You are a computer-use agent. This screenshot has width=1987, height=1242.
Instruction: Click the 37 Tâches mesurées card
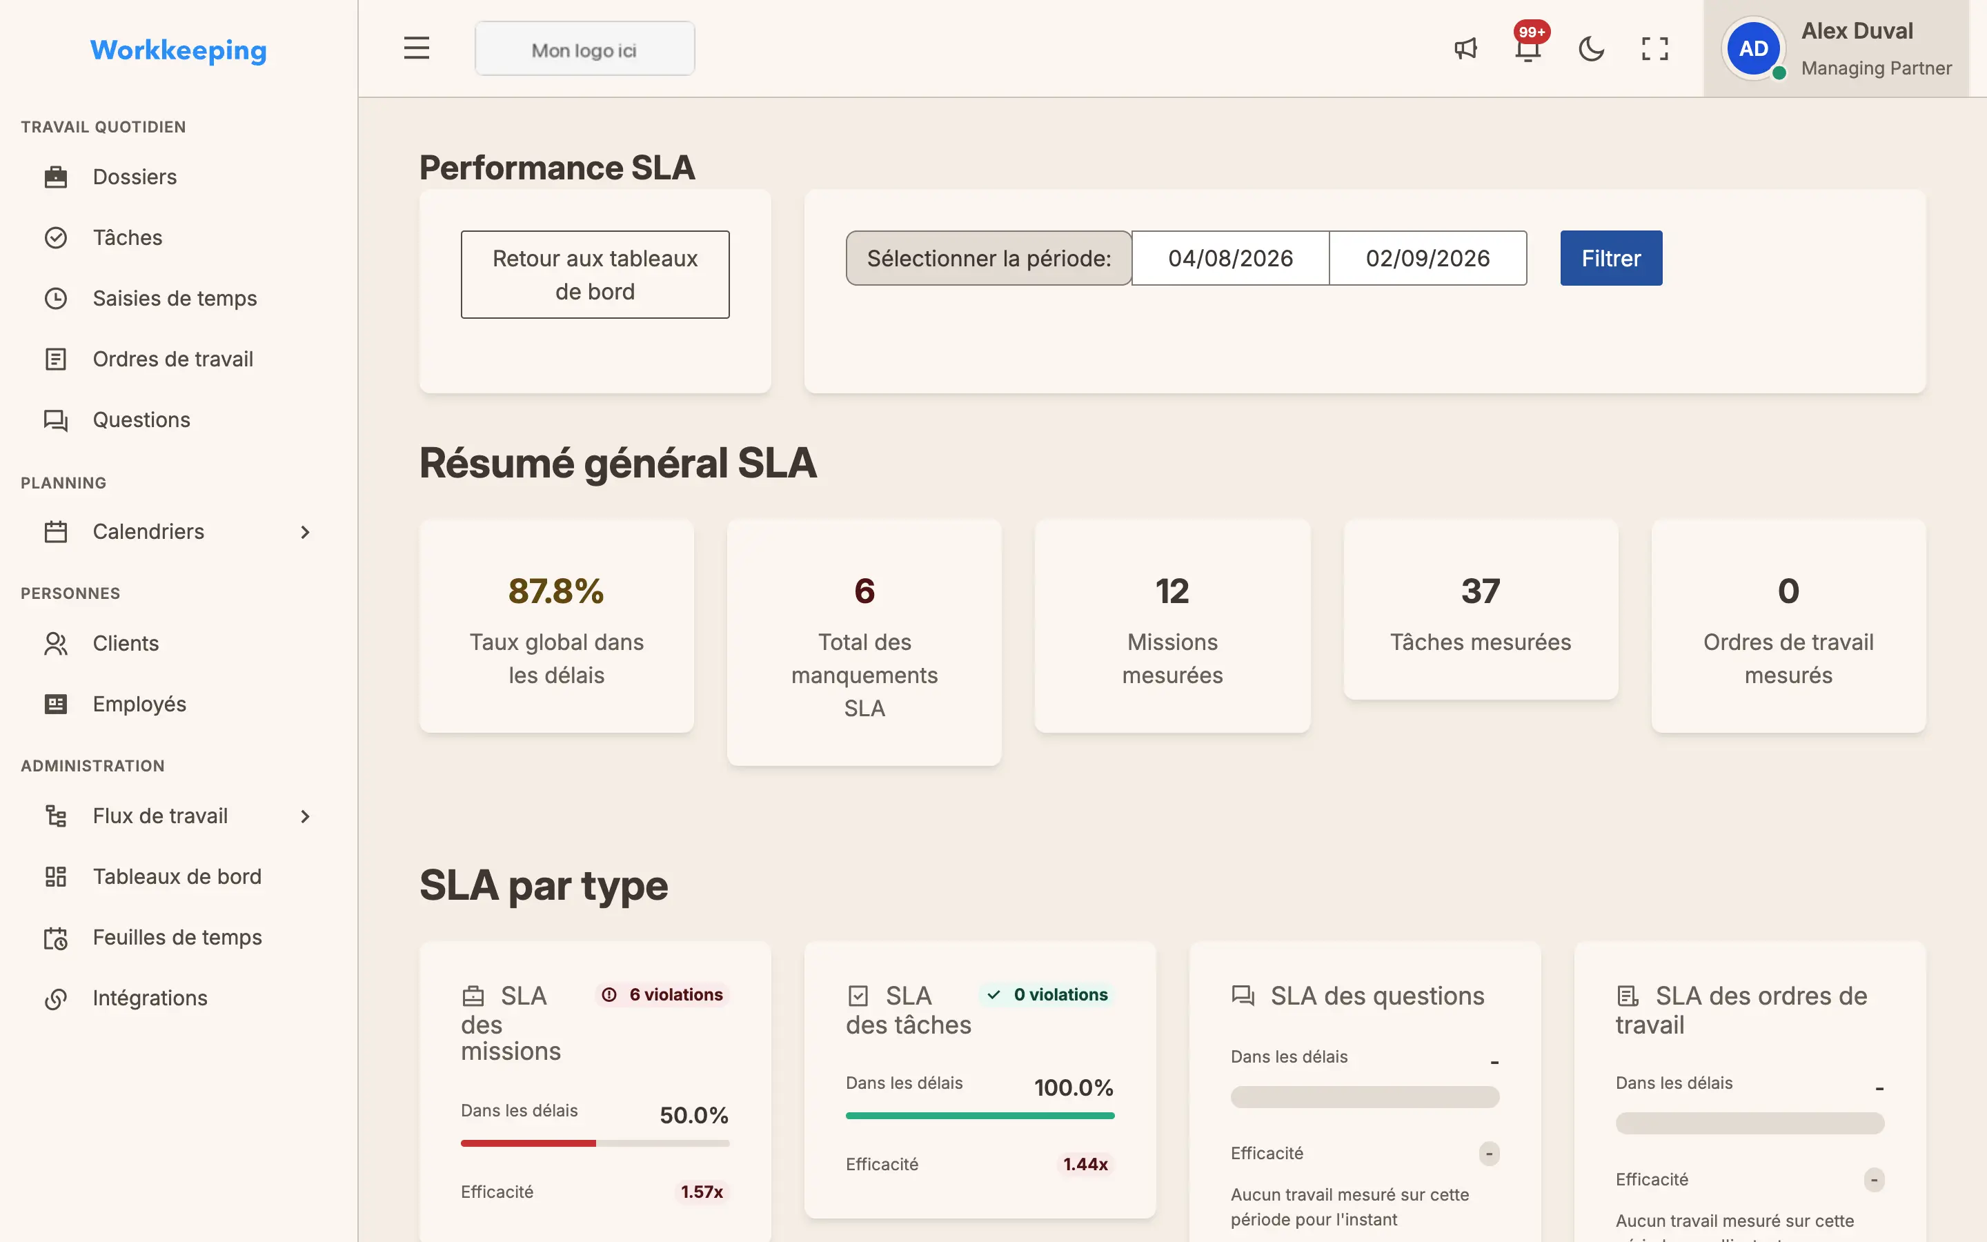click(x=1481, y=609)
